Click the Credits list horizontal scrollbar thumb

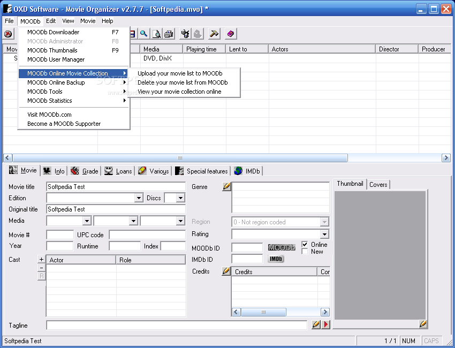(x=263, y=312)
